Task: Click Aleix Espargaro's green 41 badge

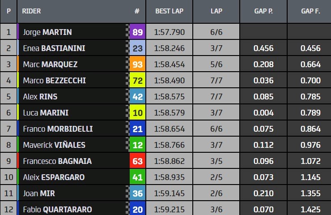Action: coord(137,177)
